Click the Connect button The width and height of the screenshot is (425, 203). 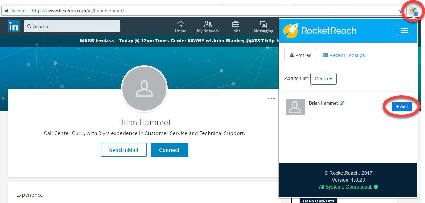169,150
